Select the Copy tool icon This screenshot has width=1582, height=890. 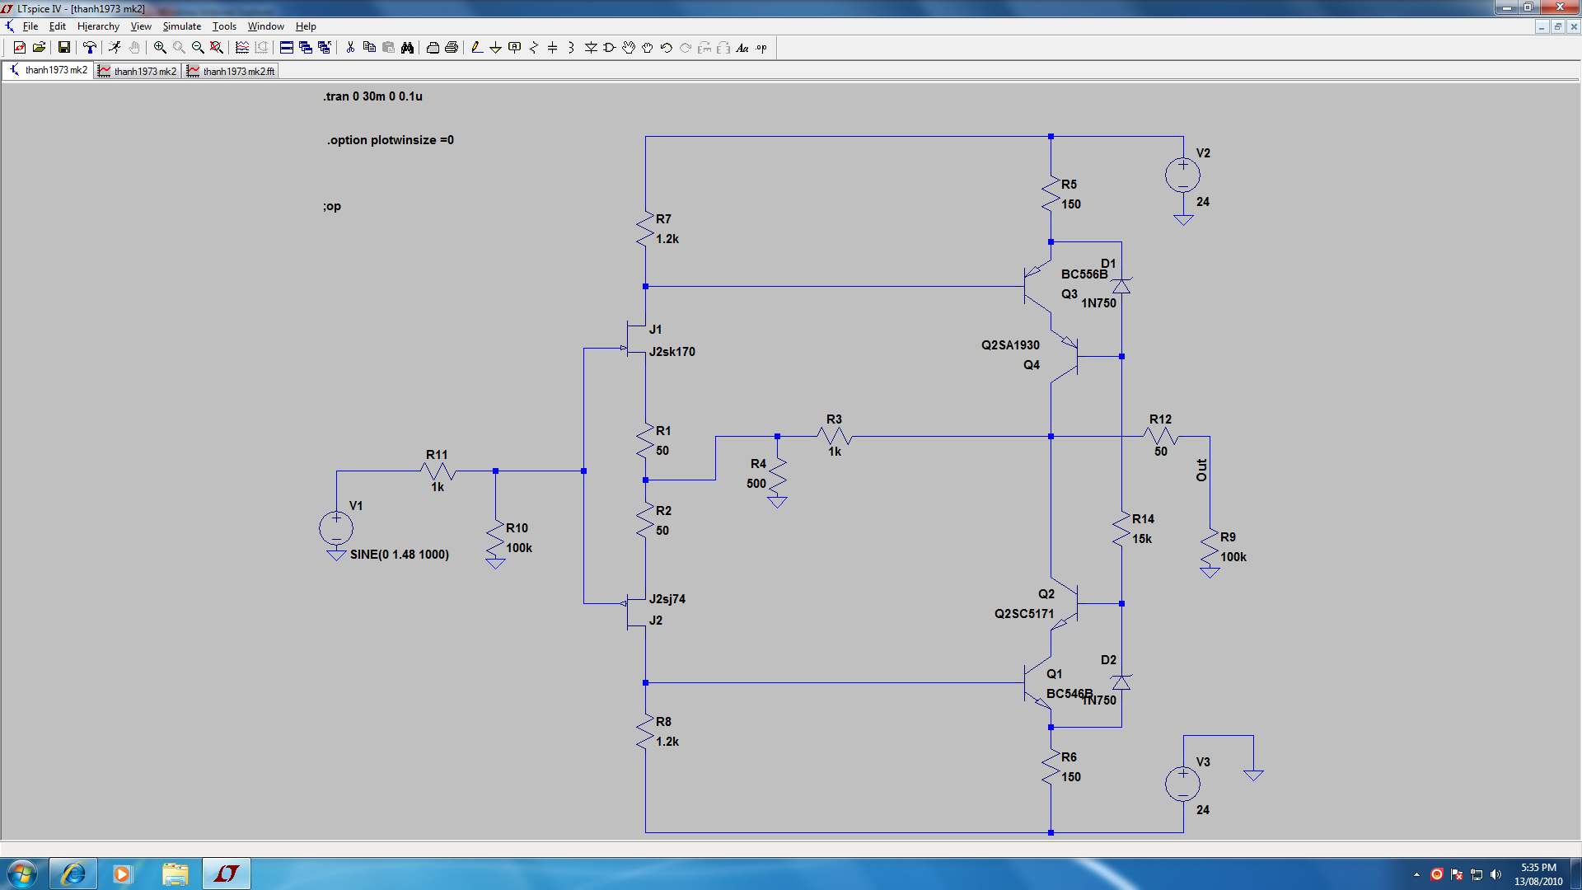click(369, 48)
